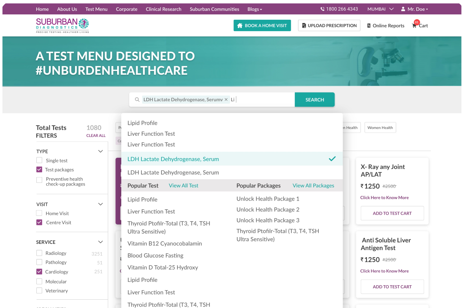Click CLEAR ALL filters link
This screenshot has height=308, width=465.
click(96, 135)
